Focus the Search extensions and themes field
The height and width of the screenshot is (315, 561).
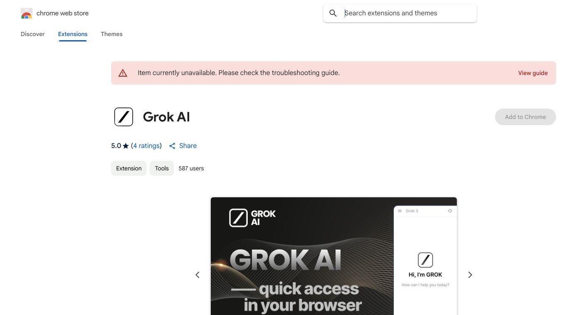pos(407,13)
